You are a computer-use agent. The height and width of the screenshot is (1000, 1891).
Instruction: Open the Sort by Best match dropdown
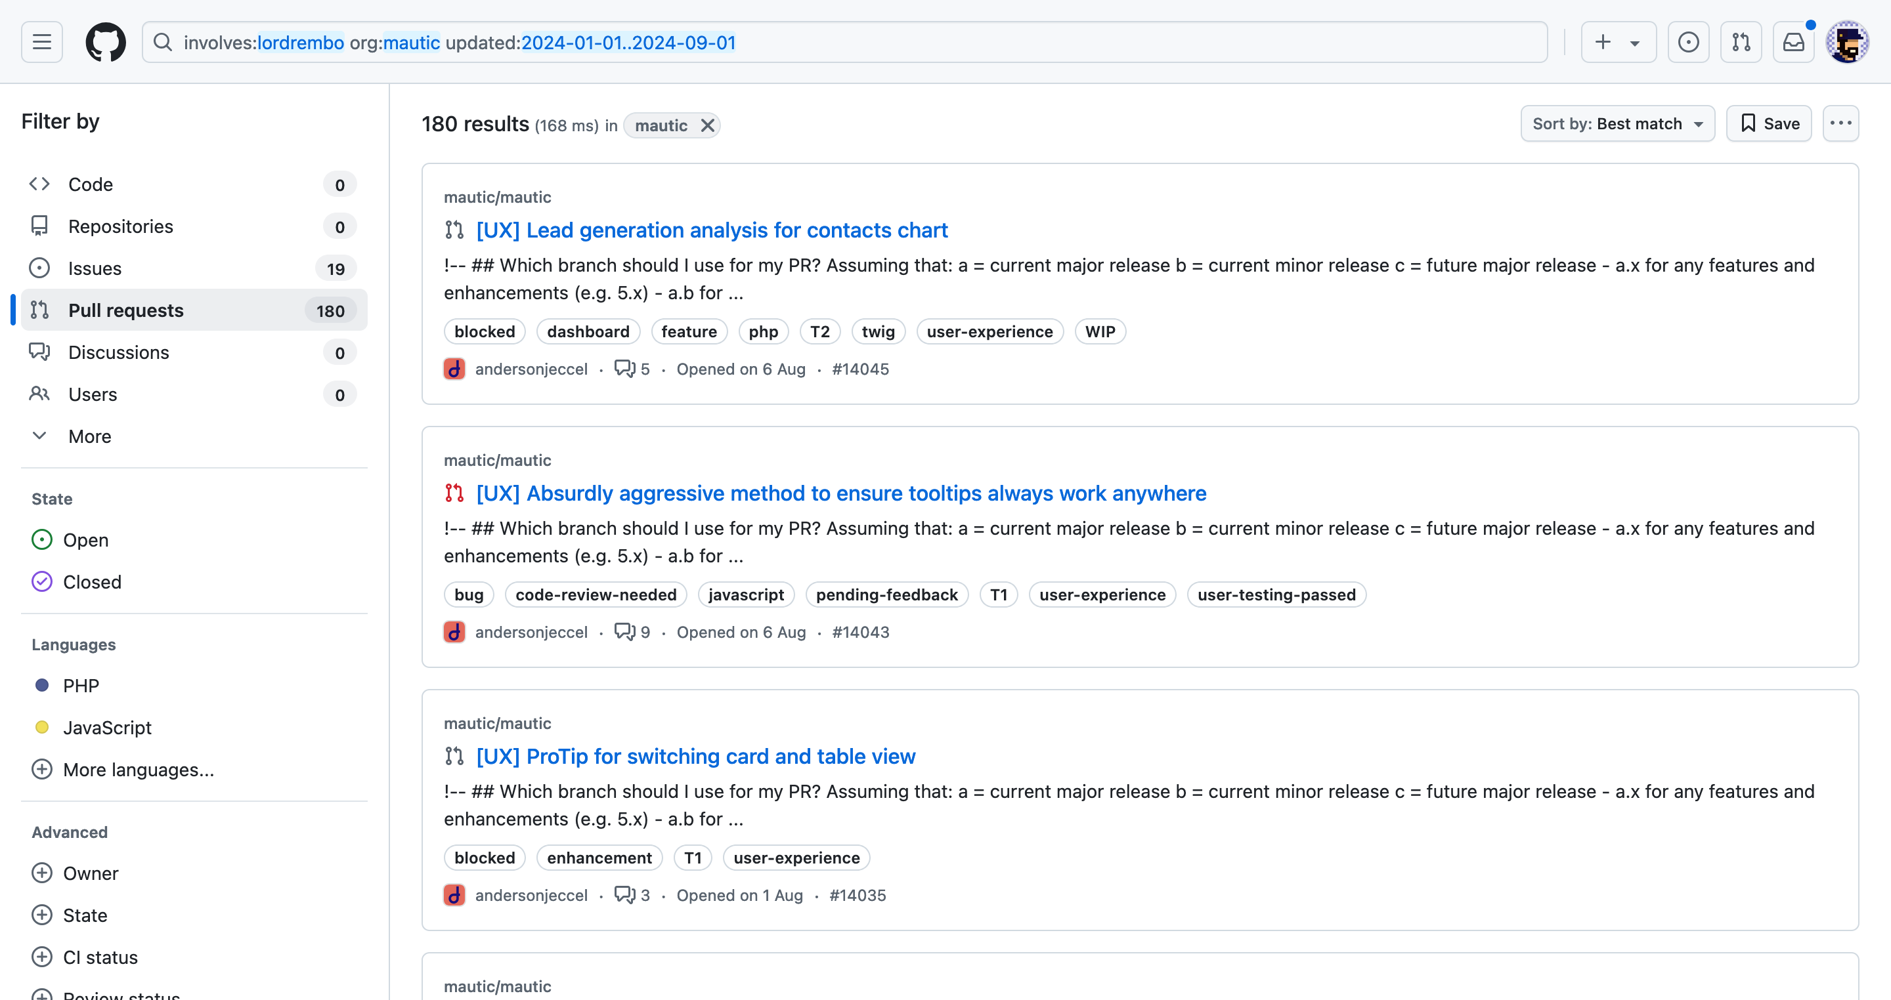click(x=1617, y=123)
